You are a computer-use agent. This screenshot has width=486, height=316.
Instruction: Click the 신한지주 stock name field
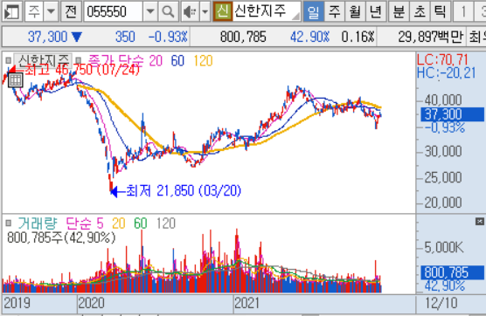(267, 11)
